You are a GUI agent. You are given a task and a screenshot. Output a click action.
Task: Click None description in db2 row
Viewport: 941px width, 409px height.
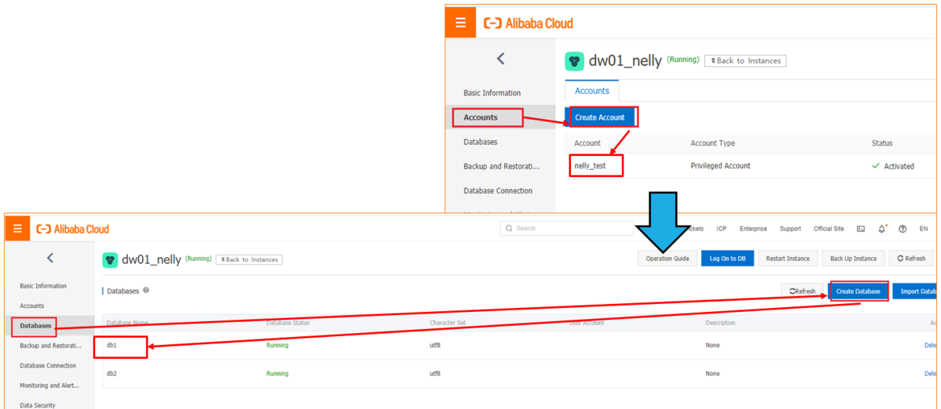click(712, 374)
